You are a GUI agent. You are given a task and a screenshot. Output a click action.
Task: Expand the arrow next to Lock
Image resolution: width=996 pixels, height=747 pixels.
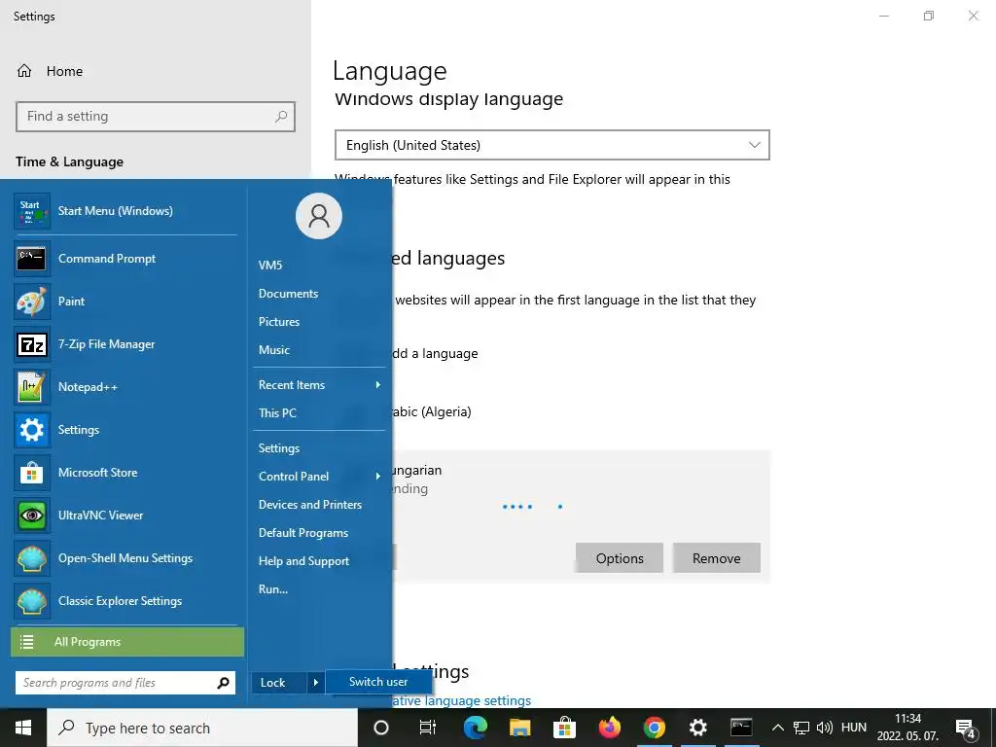click(x=316, y=683)
